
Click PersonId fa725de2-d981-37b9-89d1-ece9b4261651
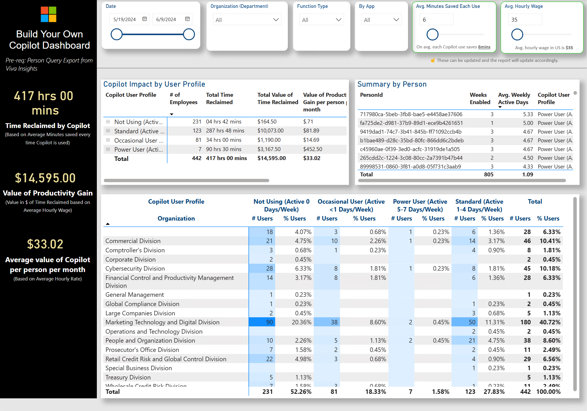(x=411, y=123)
